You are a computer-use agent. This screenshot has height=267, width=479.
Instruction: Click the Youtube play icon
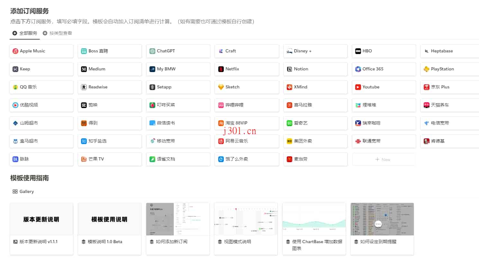click(358, 87)
